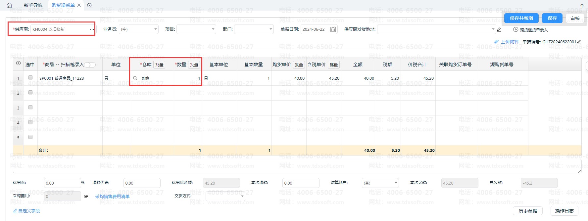
Task: Click the 本次退款 input field
Action: 300,183
